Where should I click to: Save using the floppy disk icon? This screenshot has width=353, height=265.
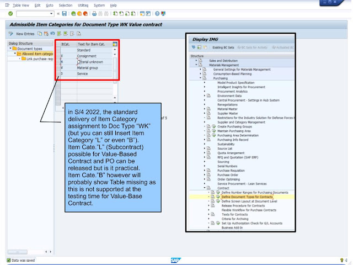[65, 14]
